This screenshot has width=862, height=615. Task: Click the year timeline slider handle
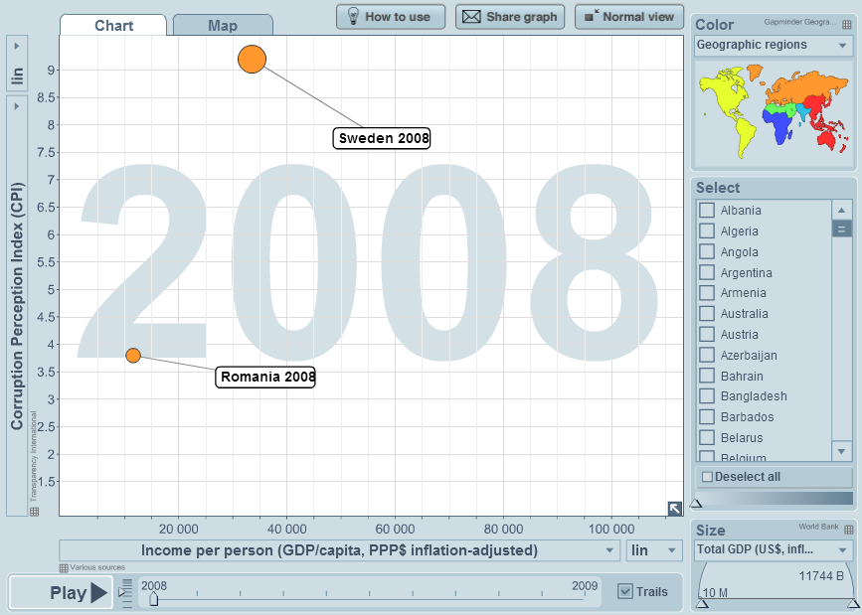point(153,599)
